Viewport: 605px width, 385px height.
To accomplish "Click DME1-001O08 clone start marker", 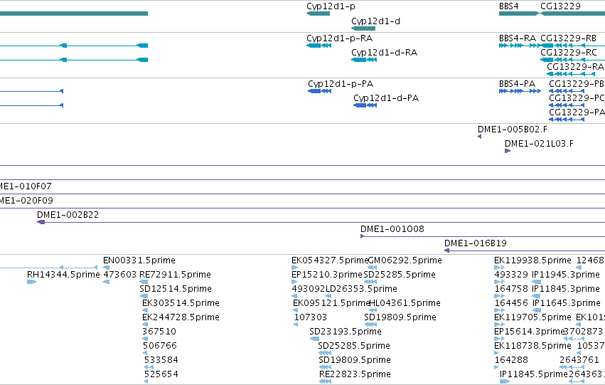I will click(363, 236).
